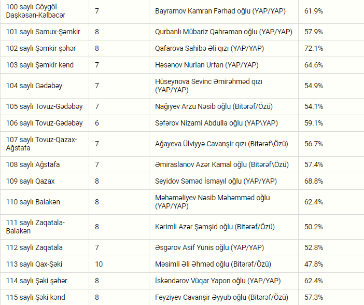Click Hüseynova Sevinc Əmirəhməd qızı entry

click(208, 86)
